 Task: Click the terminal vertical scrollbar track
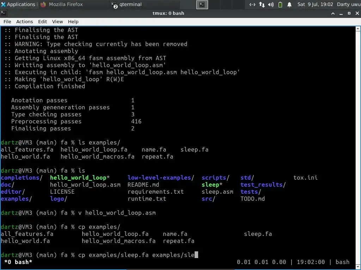click(x=358, y=147)
